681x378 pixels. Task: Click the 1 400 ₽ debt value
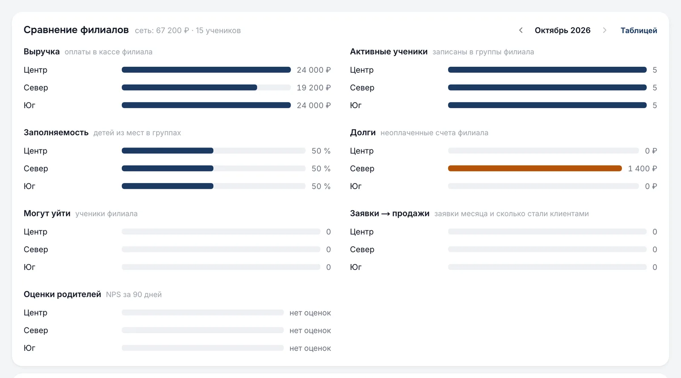coord(642,168)
